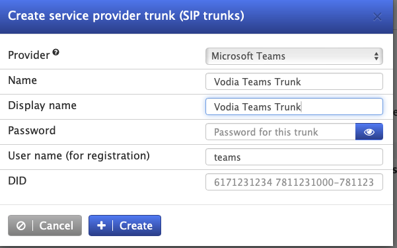Click the Password for this trunk field
The width and height of the screenshot is (397, 248).
[x=281, y=132]
